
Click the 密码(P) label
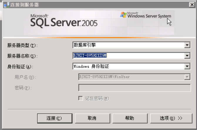23,88
